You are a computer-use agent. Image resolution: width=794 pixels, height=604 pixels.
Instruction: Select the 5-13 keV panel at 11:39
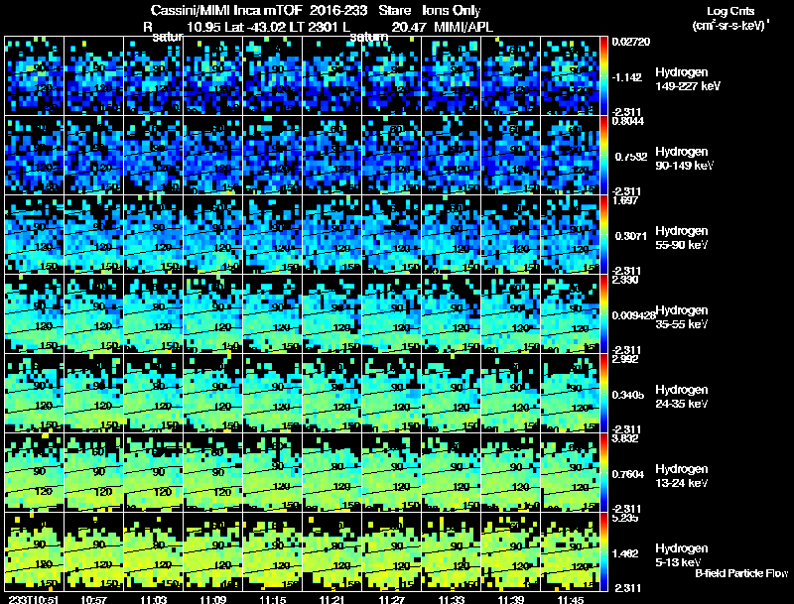click(511, 551)
